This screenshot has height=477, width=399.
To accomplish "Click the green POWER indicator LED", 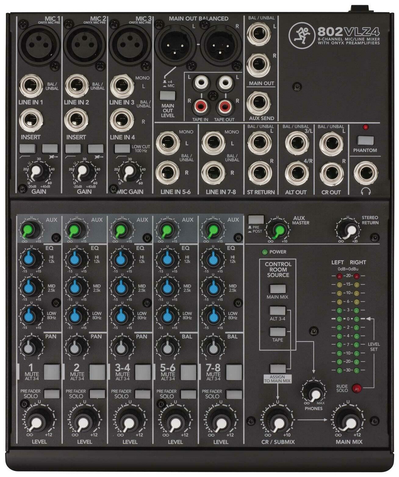I will 264,252.
